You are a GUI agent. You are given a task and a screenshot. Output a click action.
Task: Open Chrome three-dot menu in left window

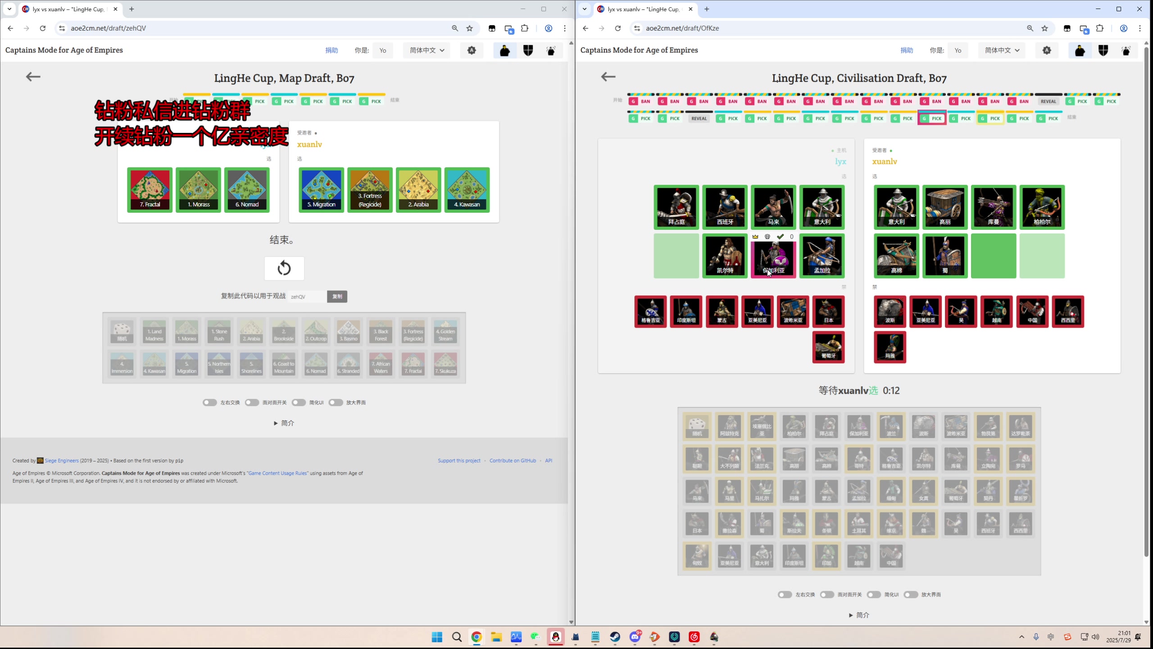point(565,28)
